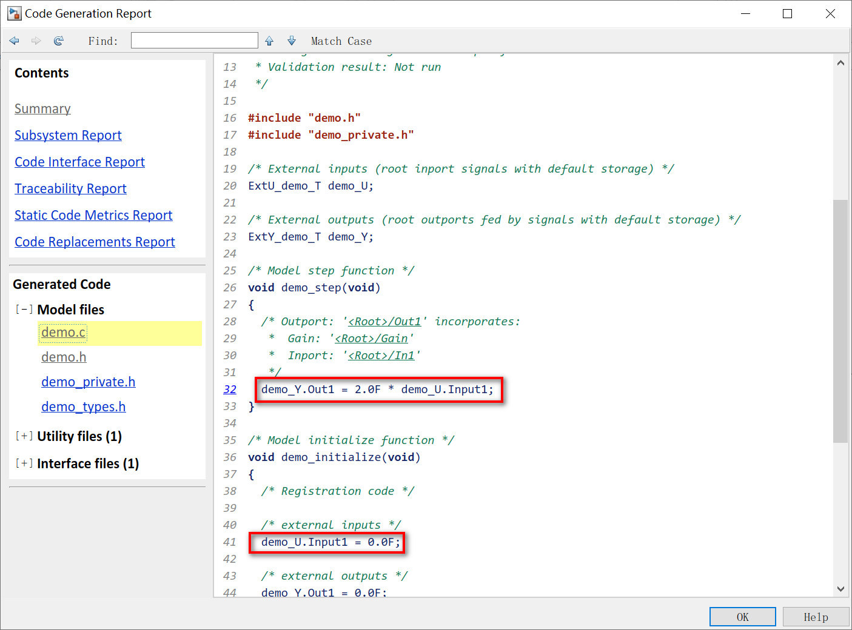The image size is (852, 630).
Task: Click the 'void demo_initialize(void)' line
Action: [x=334, y=457]
